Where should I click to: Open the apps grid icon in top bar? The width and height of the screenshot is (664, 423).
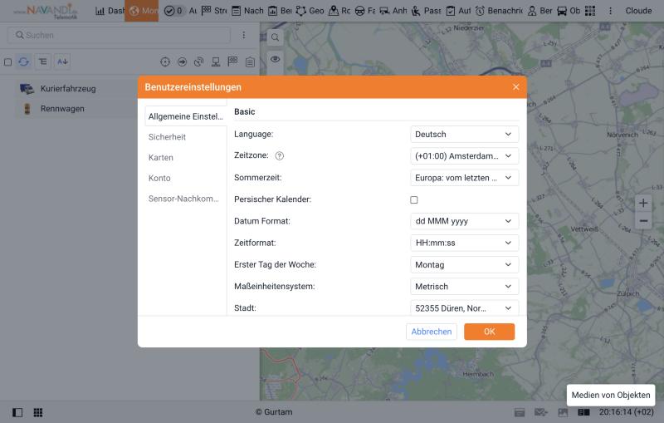click(x=590, y=11)
